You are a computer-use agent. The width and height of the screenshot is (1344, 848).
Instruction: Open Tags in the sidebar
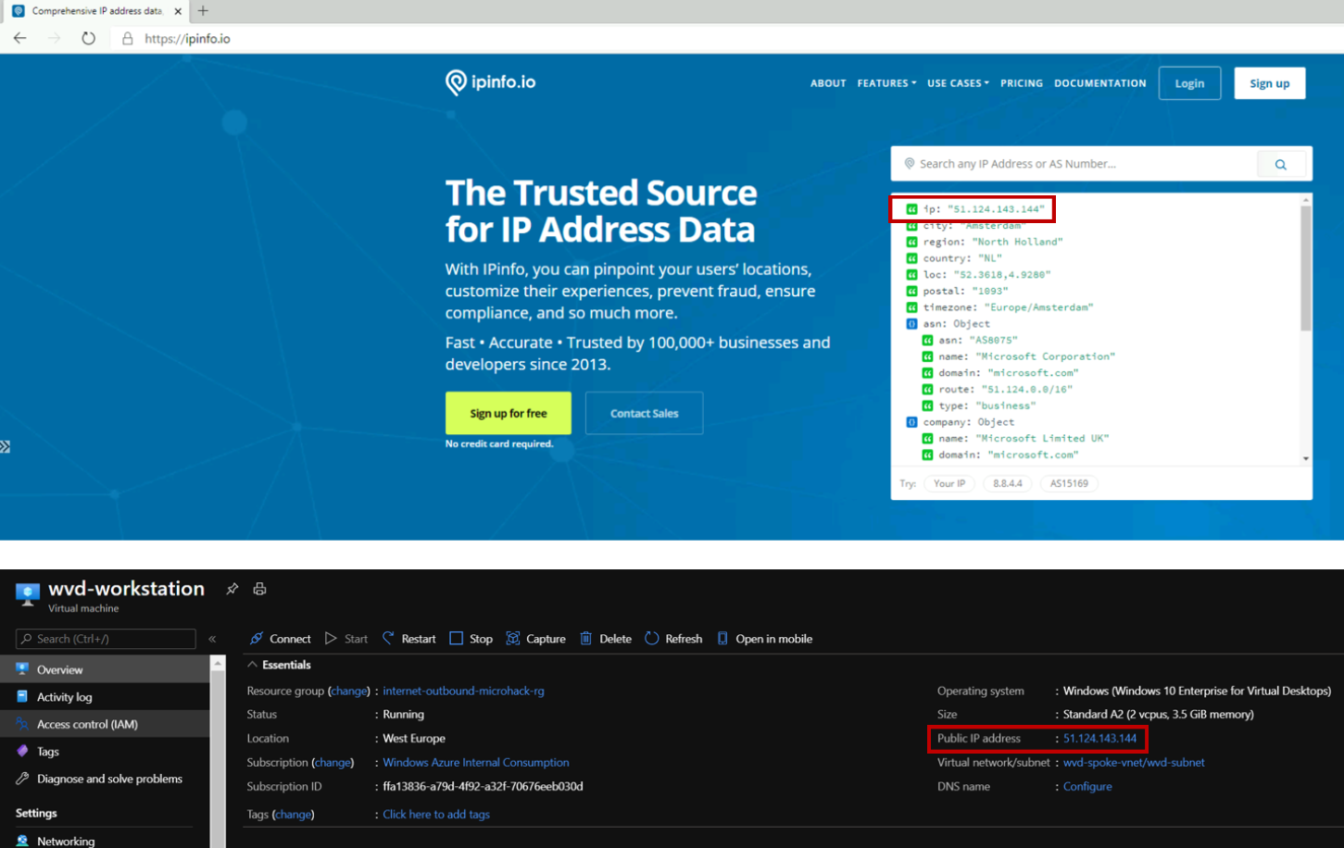coord(105,752)
